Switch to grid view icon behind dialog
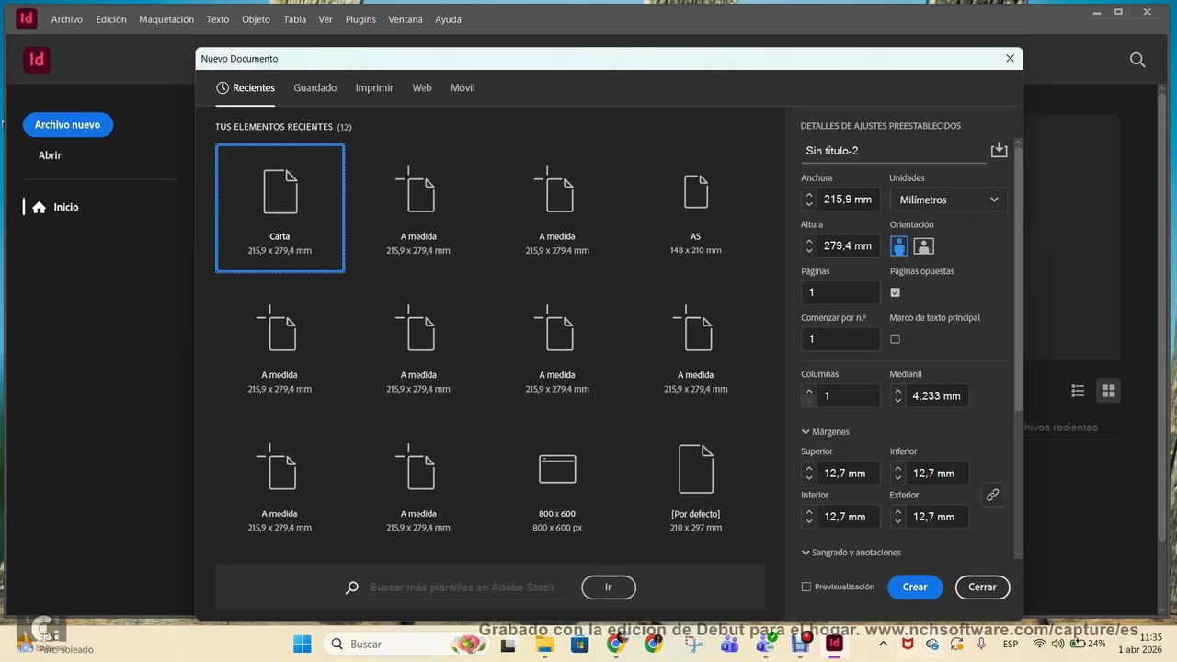 [x=1108, y=391]
